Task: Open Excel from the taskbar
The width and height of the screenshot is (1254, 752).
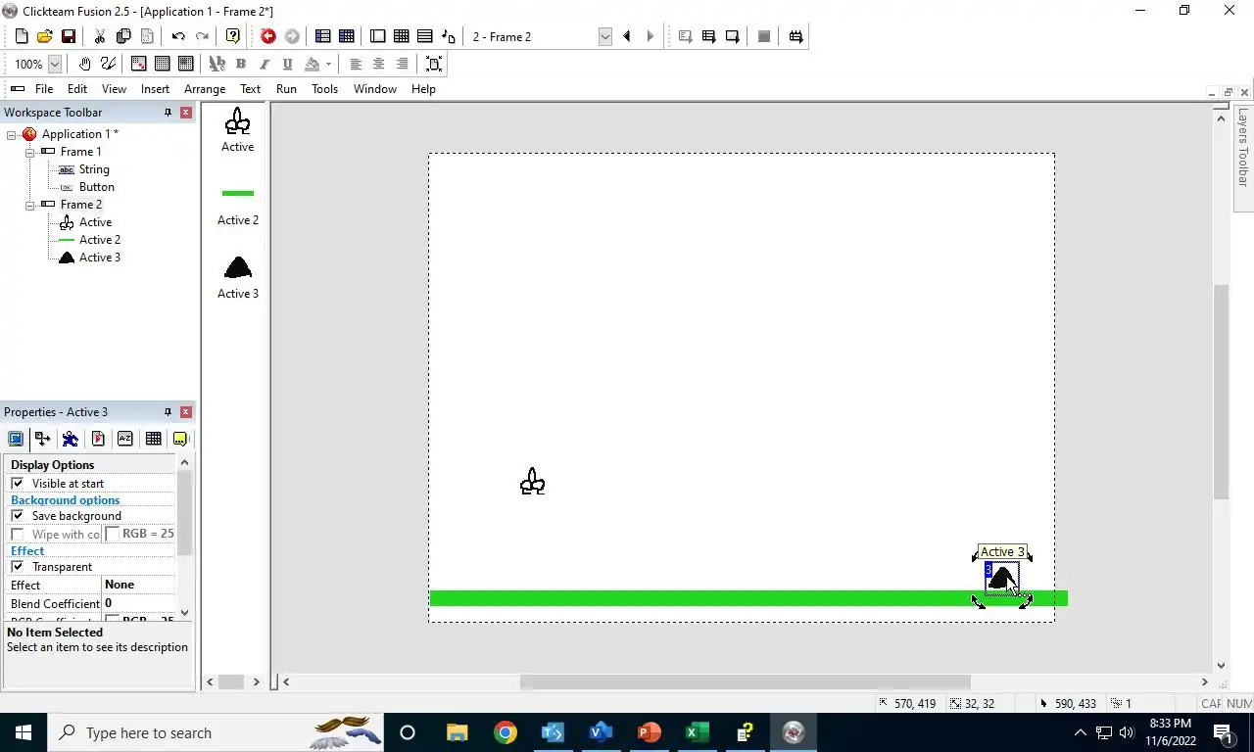Action: pos(698,732)
